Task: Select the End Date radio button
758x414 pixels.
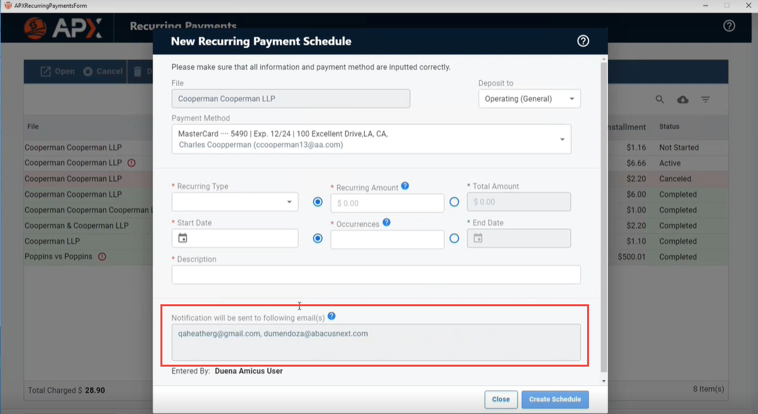Action: tap(454, 239)
